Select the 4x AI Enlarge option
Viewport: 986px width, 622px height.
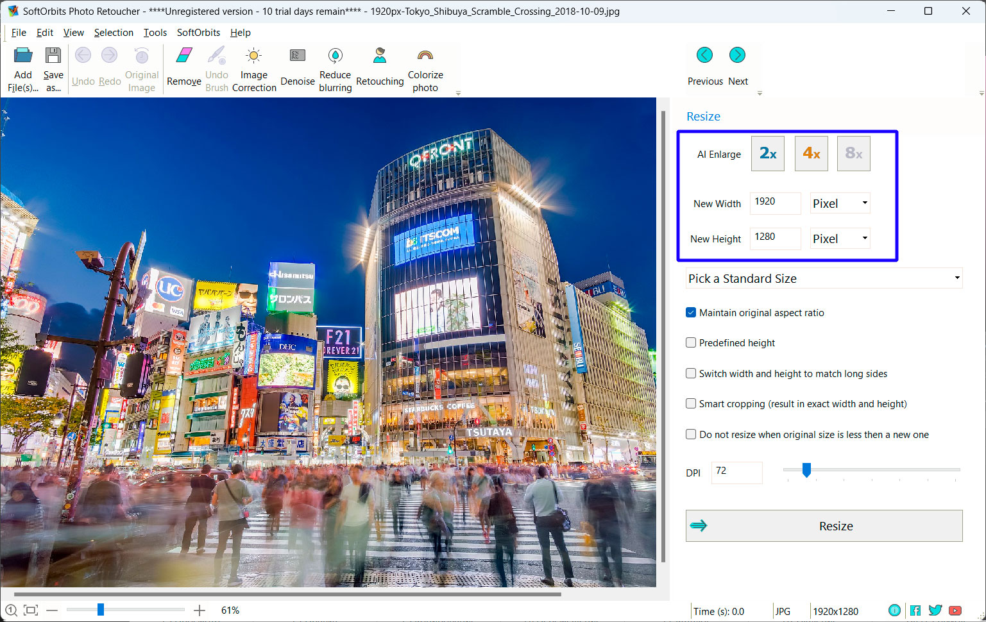[811, 153]
